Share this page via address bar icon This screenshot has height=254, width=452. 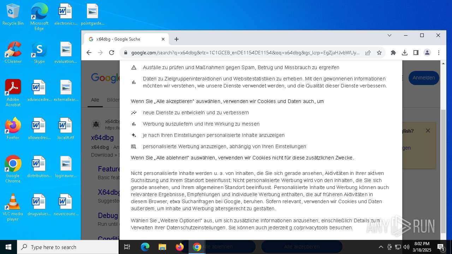[x=368, y=53]
